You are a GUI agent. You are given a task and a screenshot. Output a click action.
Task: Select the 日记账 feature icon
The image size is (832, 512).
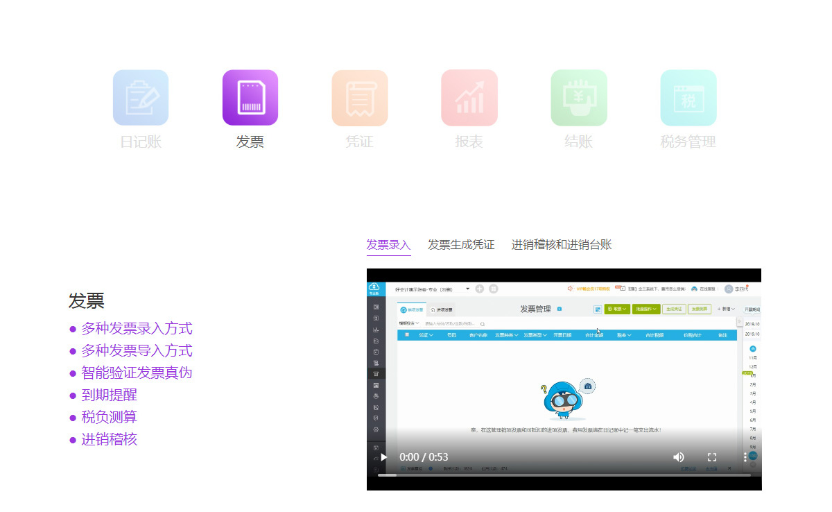140,97
